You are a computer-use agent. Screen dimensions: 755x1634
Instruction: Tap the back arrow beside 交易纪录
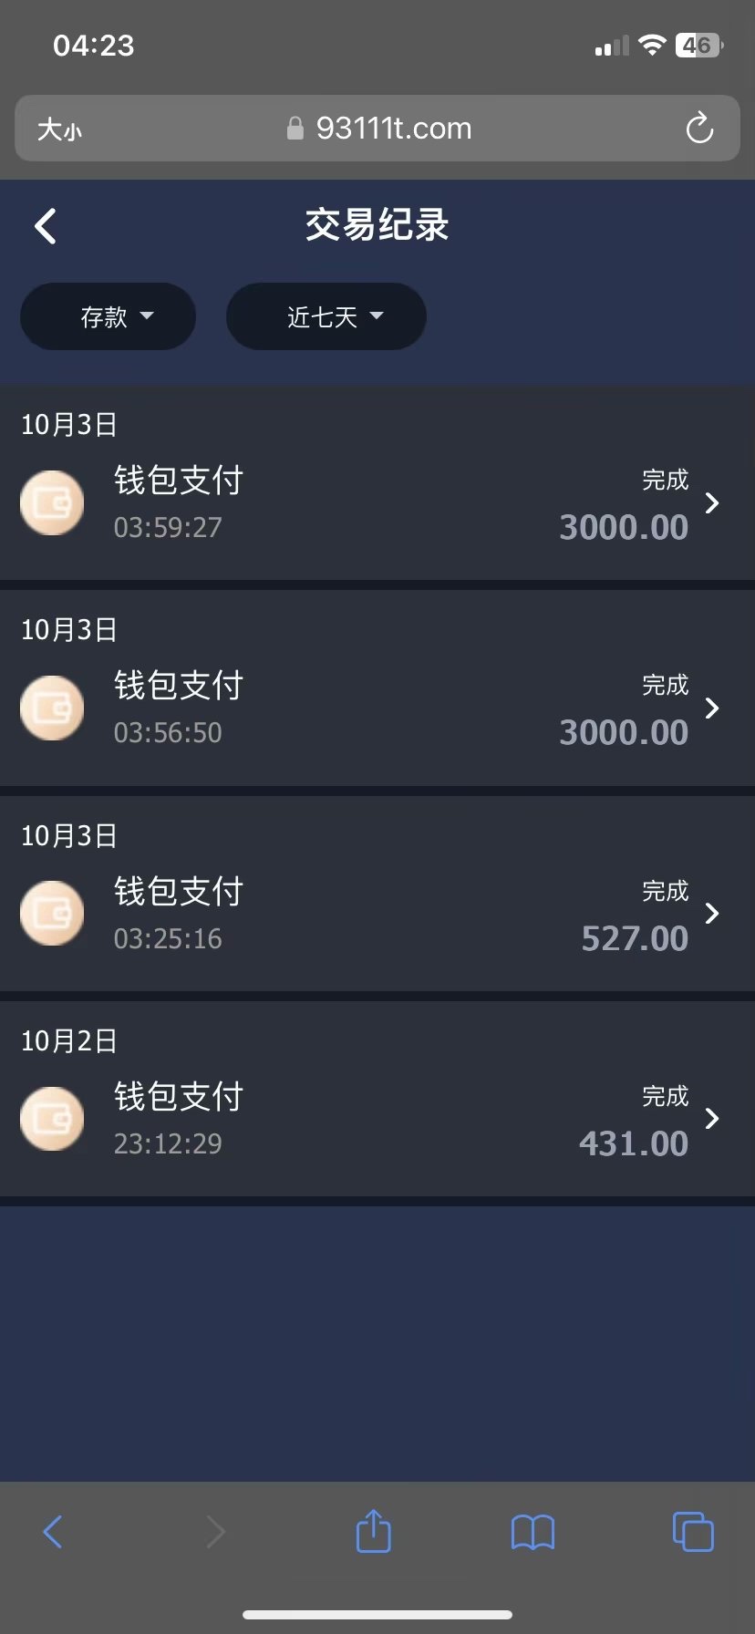(x=46, y=226)
